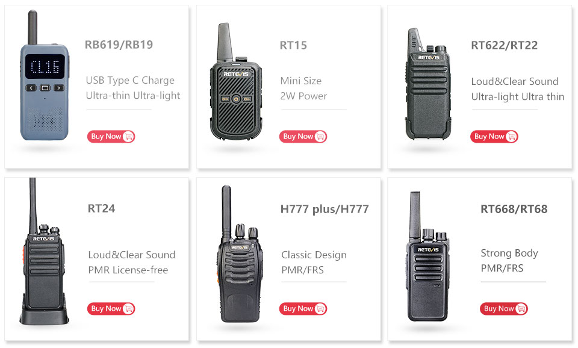Click cart icon in RB619/RB19 Buy Now
This screenshot has width=578, height=348.
(129, 137)
